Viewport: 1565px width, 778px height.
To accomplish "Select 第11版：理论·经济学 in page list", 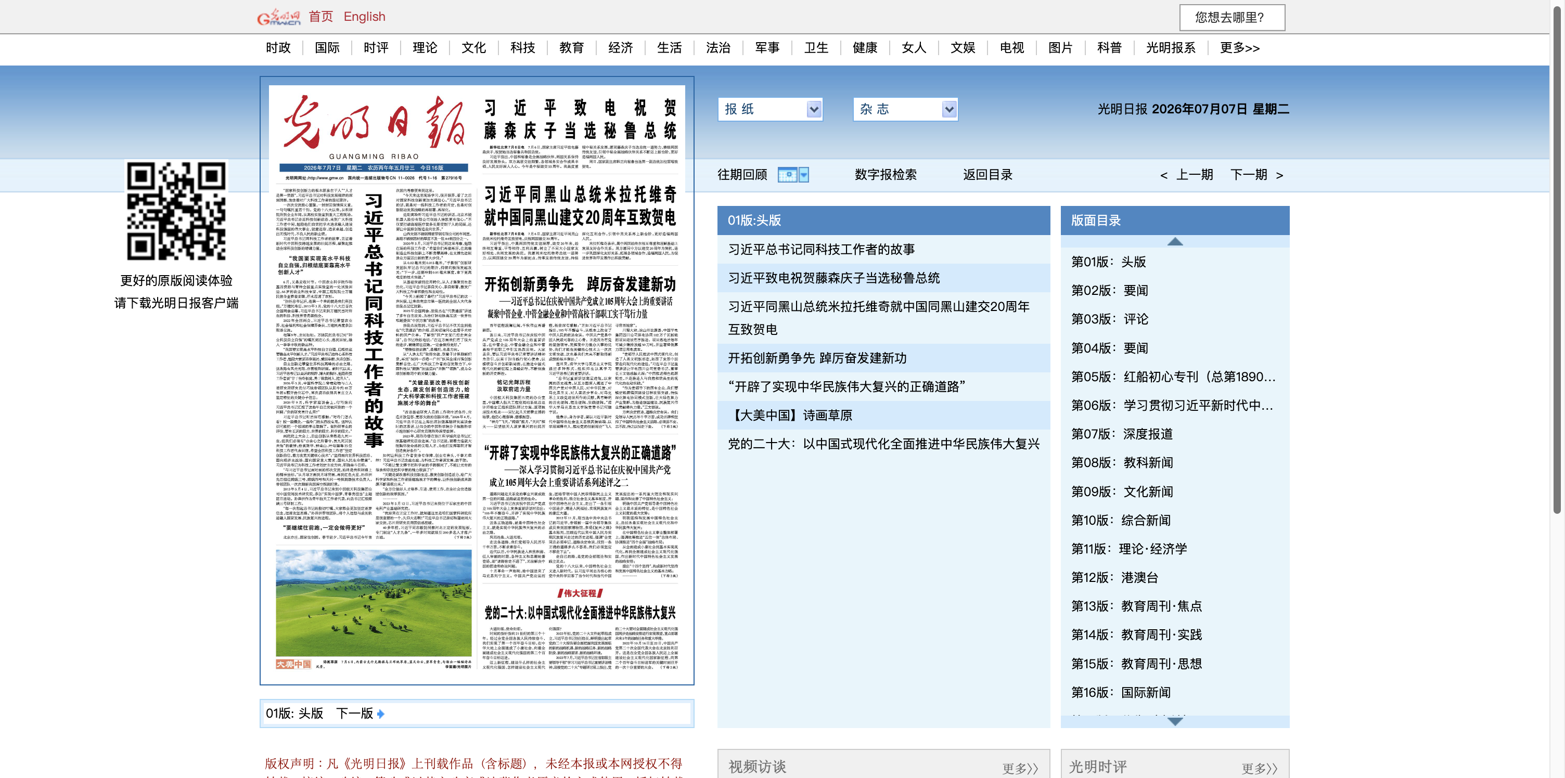I will click(1129, 549).
